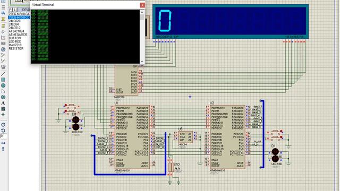Select the Current Probe tool
This screenshot has width=340, height=191.
[x=3, y=61]
